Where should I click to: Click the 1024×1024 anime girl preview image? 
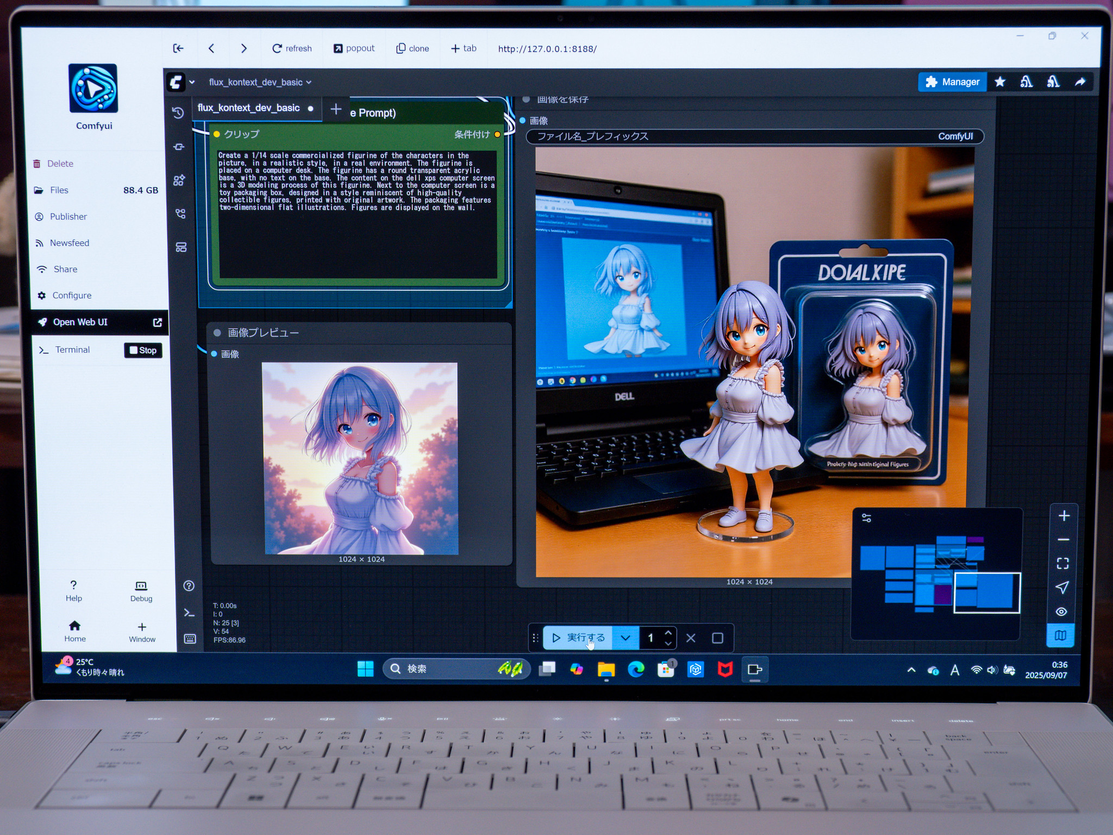[360, 462]
